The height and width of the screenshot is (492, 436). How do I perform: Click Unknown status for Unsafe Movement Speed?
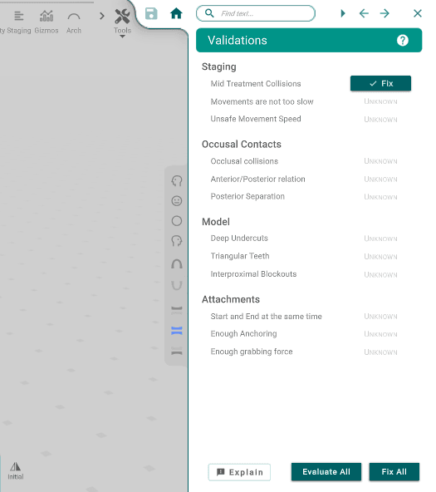click(x=380, y=120)
